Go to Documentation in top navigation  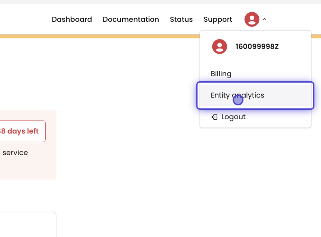pyautogui.click(x=131, y=19)
